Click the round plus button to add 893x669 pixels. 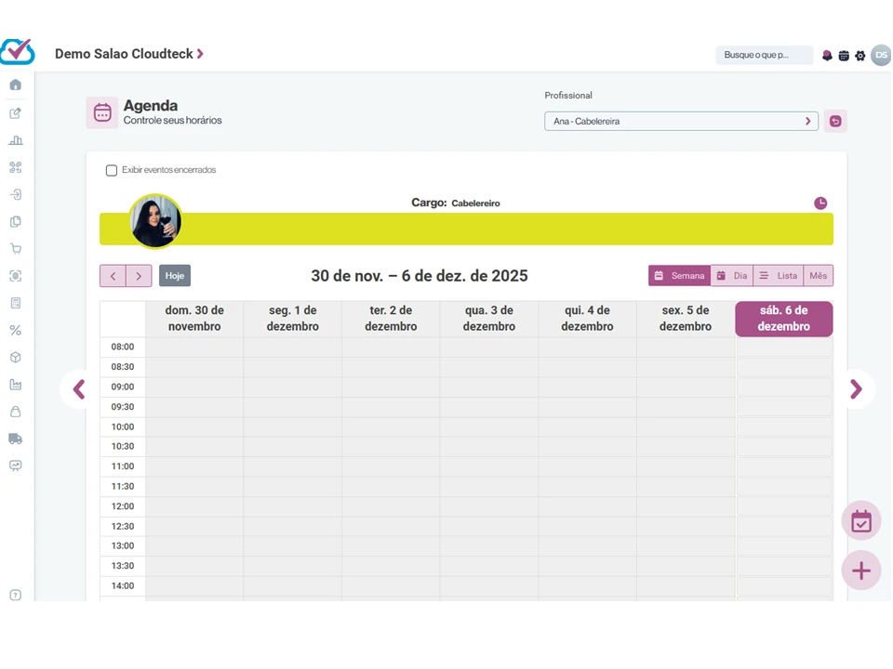pyautogui.click(x=860, y=570)
